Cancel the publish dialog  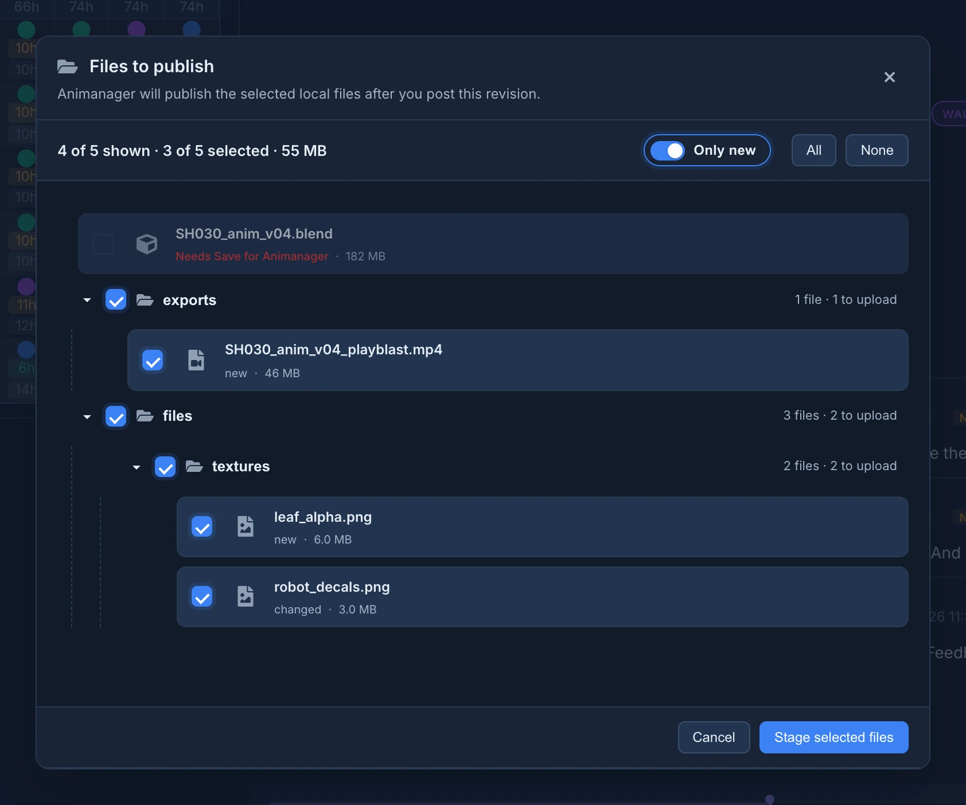coord(714,737)
